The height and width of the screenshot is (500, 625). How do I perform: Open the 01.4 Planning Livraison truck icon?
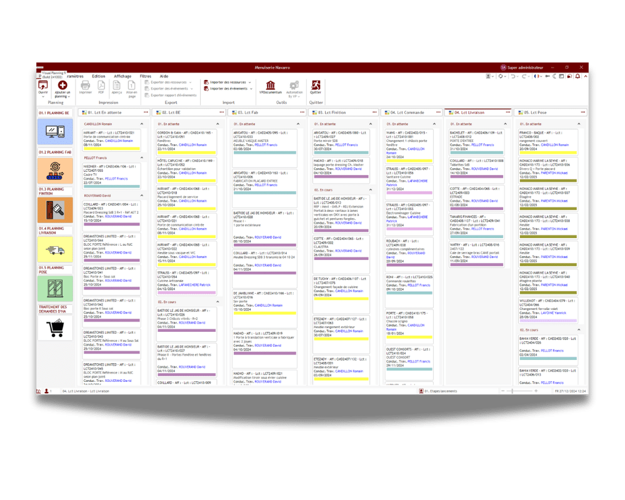(x=55, y=249)
